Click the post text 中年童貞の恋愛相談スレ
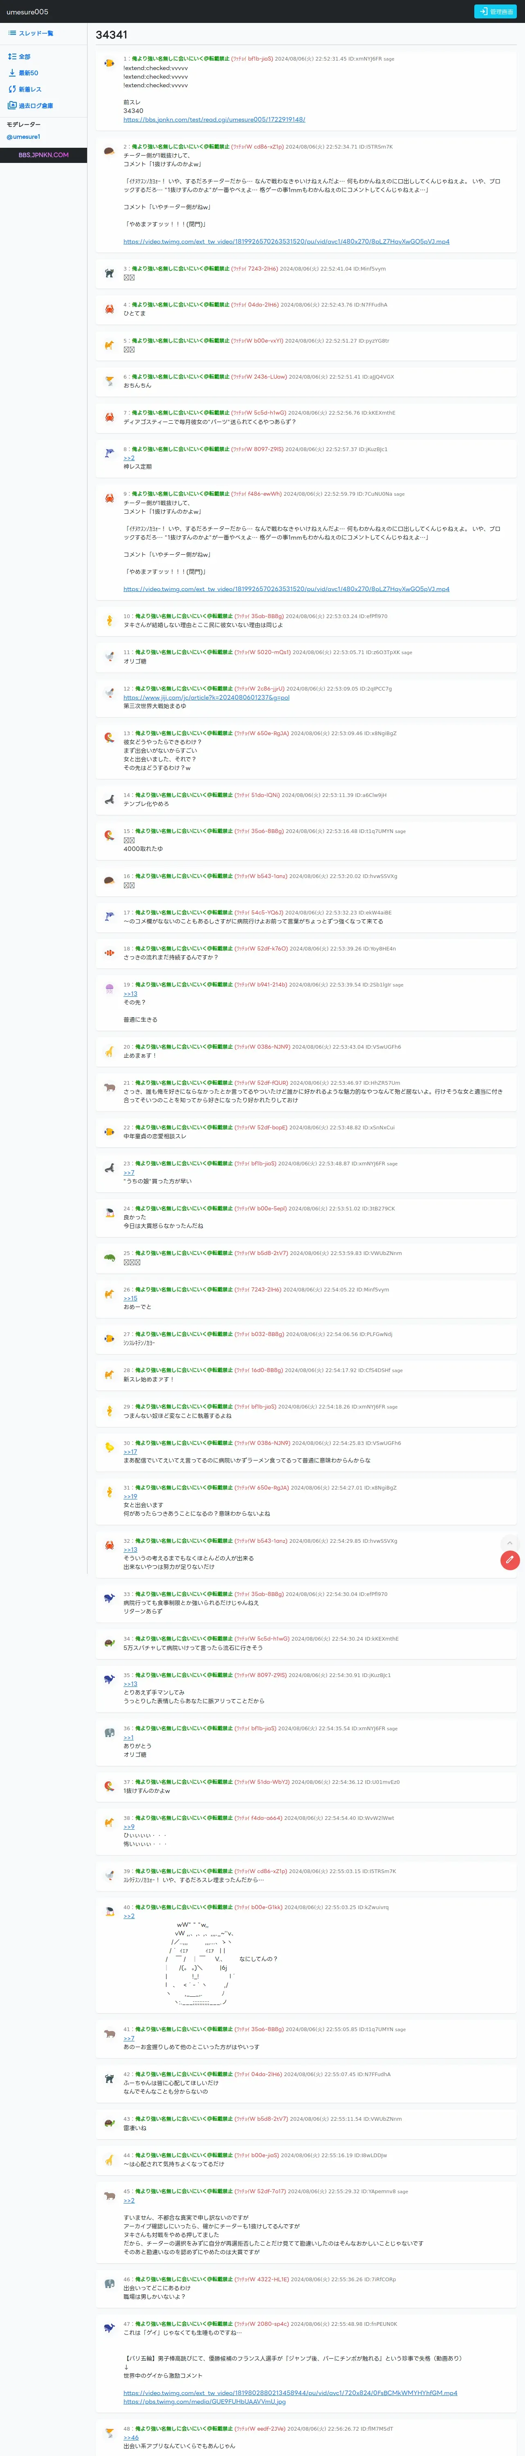 point(155,1136)
